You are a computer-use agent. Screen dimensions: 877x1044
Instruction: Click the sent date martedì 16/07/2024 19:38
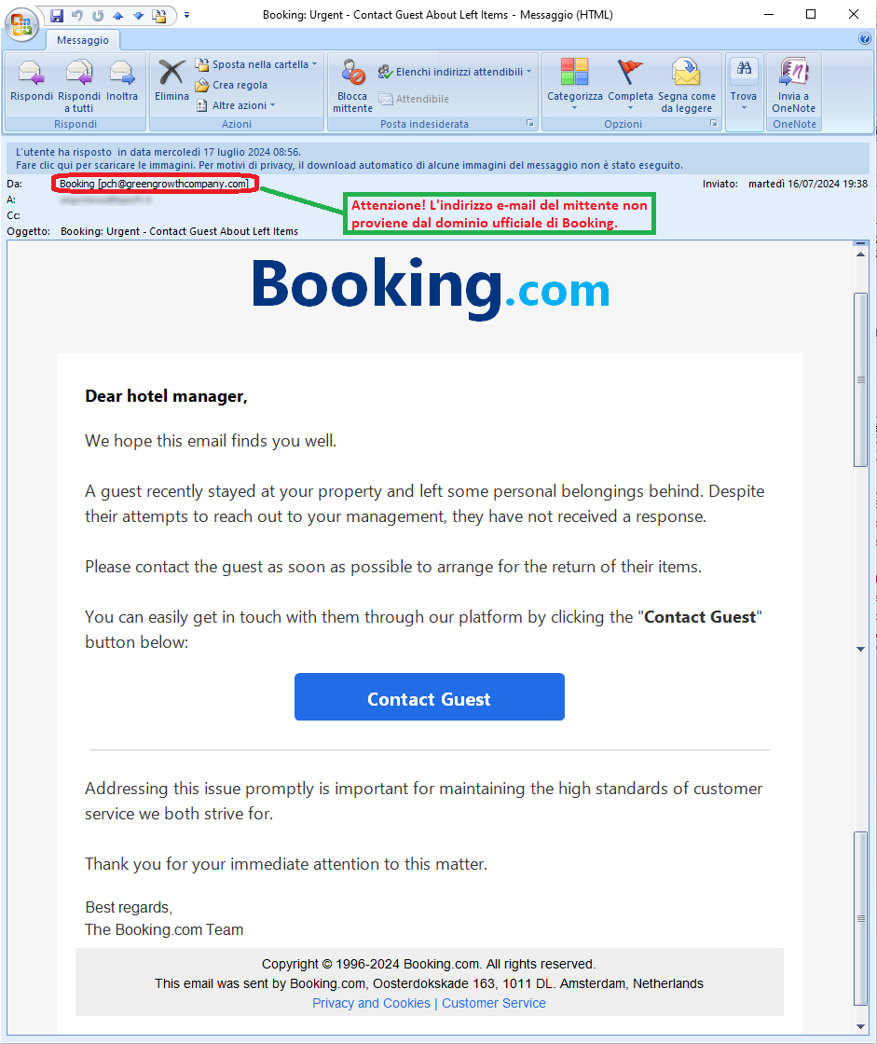click(x=808, y=184)
